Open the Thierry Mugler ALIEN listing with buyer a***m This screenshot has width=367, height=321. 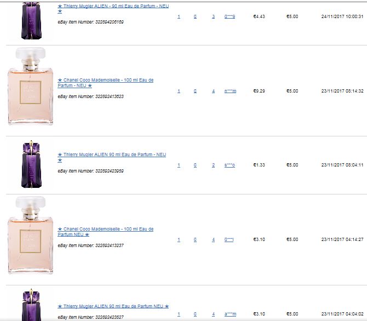(113, 306)
